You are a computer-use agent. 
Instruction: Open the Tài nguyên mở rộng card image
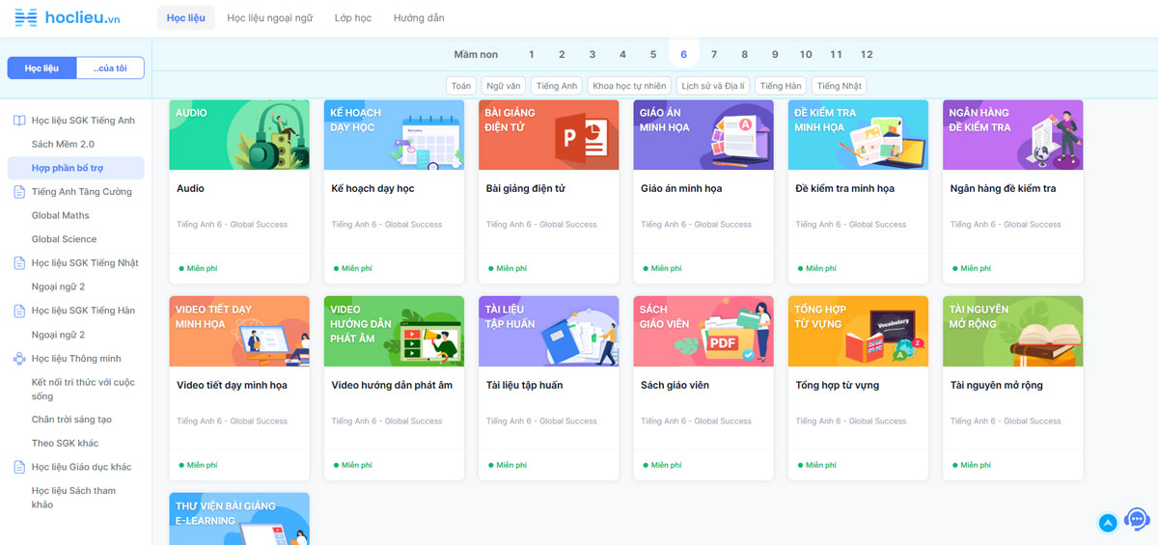pos(1012,332)
